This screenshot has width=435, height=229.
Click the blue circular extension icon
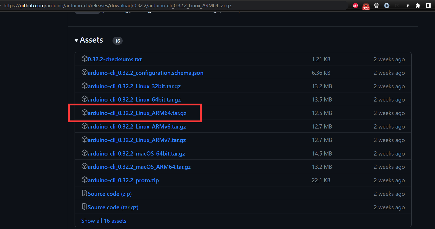click(387, 5)
